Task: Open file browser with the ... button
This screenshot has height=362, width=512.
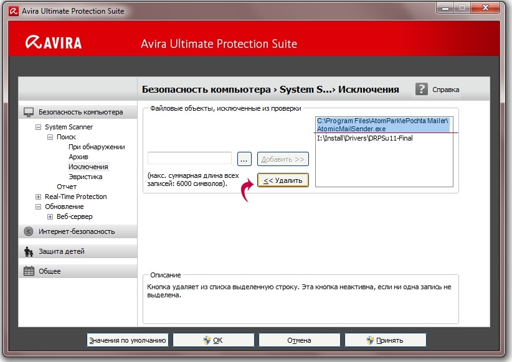Action: (244, 159)
